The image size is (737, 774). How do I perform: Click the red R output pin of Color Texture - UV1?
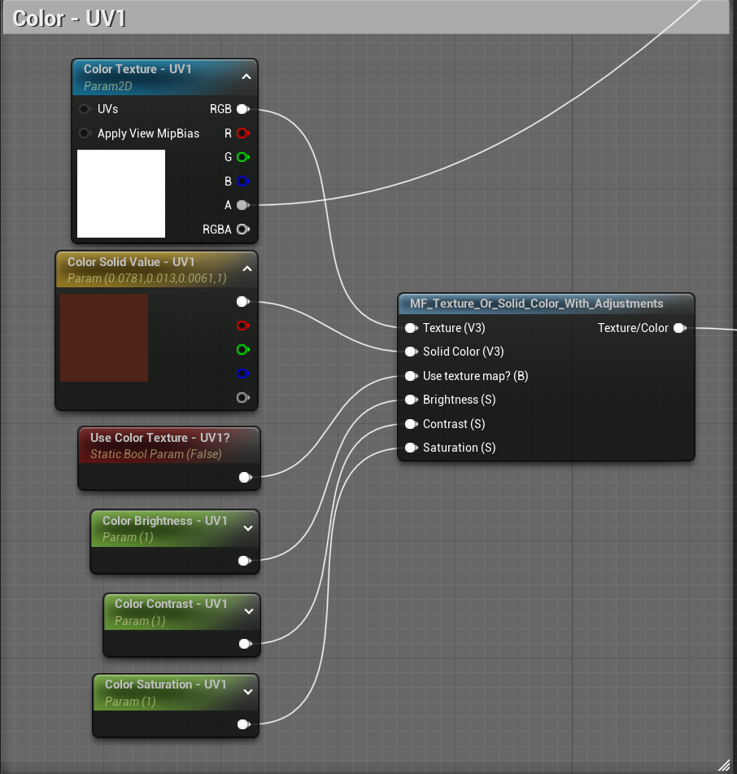242,133
